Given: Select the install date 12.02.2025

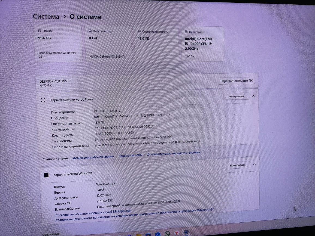Looking at the screenshot, I should pyautogui.click(x=104, y=195).
